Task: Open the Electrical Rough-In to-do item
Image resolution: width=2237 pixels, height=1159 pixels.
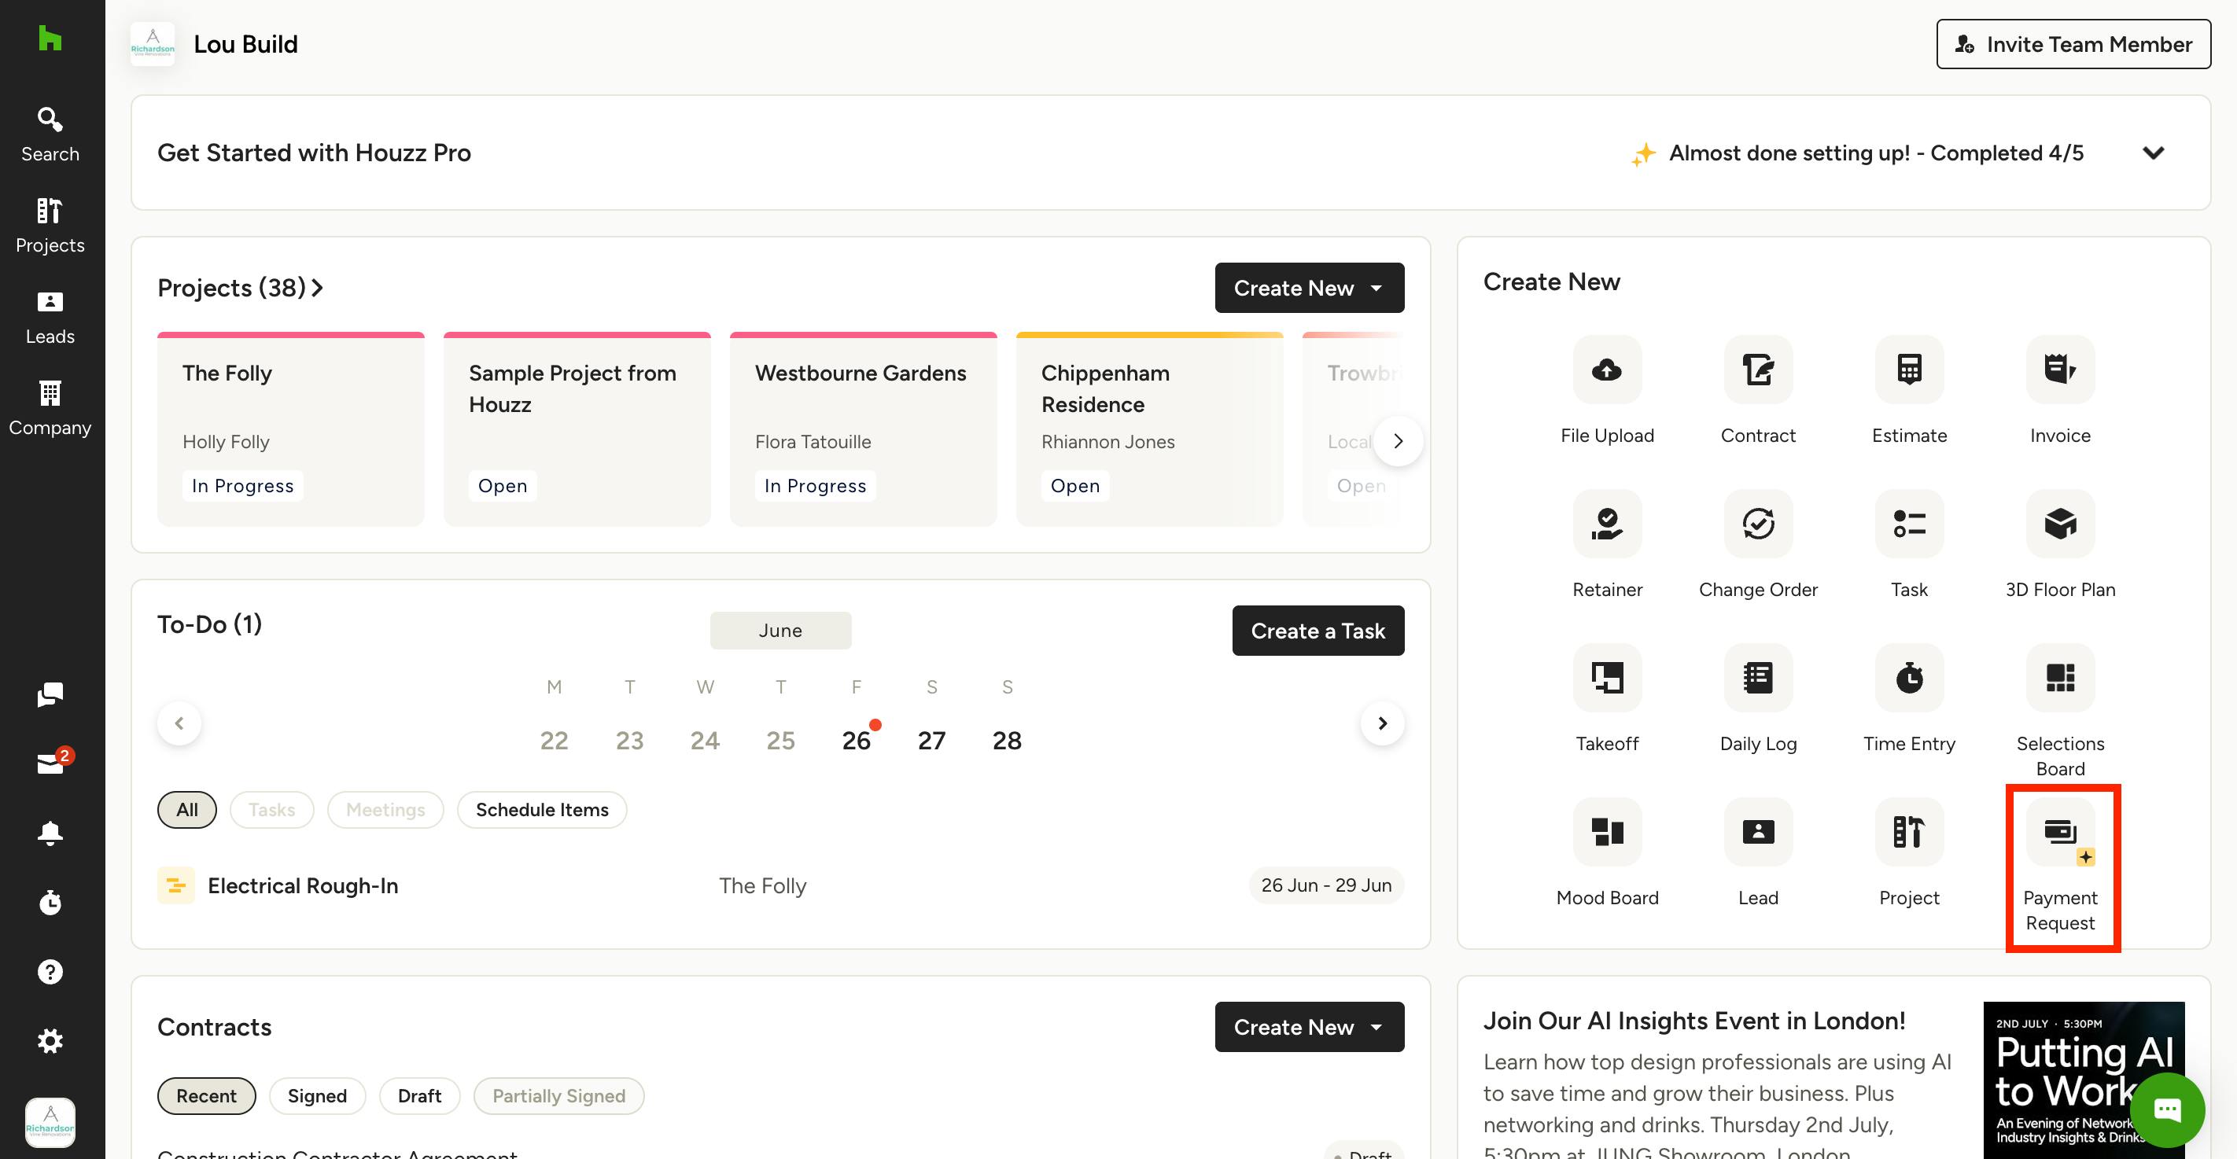Action: point(779,885)
